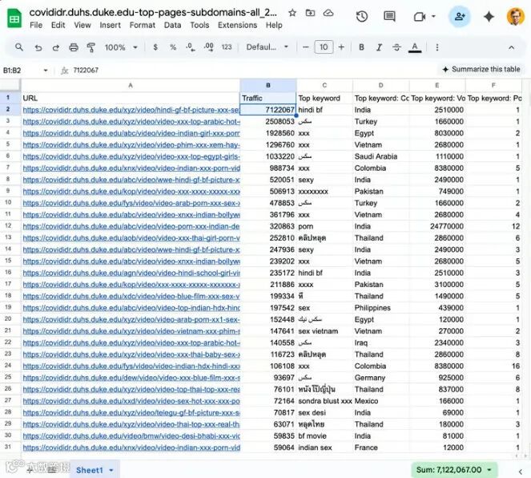Screen dimensions: 531x478
Task: Rename the document title
Action: point(153,13)
